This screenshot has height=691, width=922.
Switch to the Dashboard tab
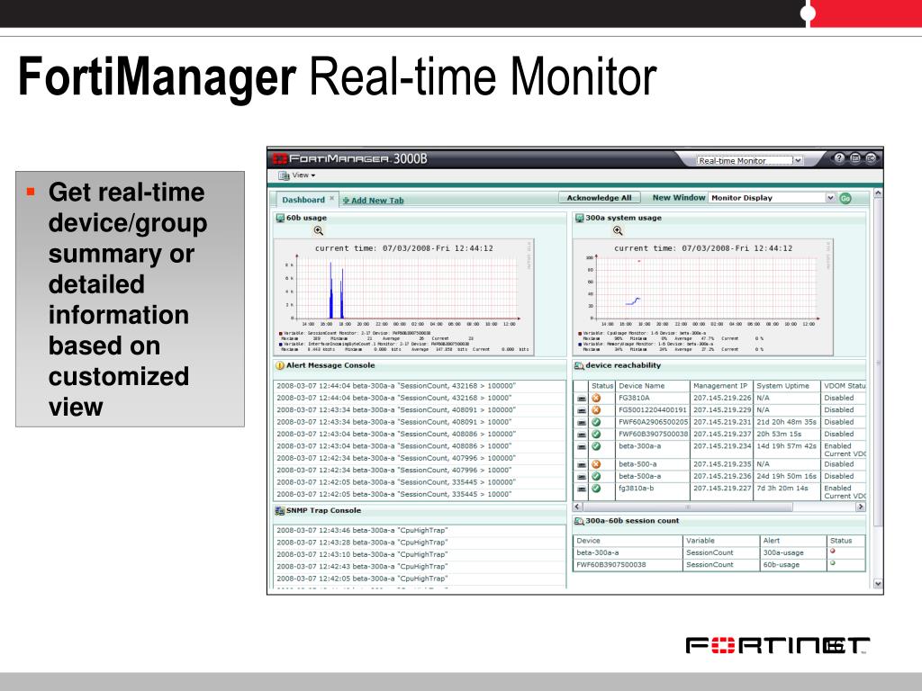click(303, 200)
